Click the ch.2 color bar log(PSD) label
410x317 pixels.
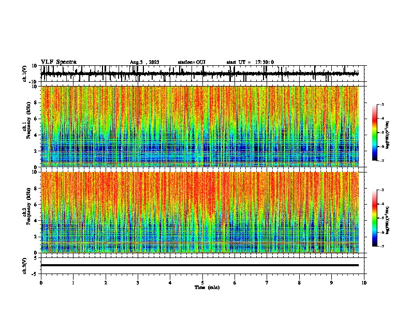[388, 221]
